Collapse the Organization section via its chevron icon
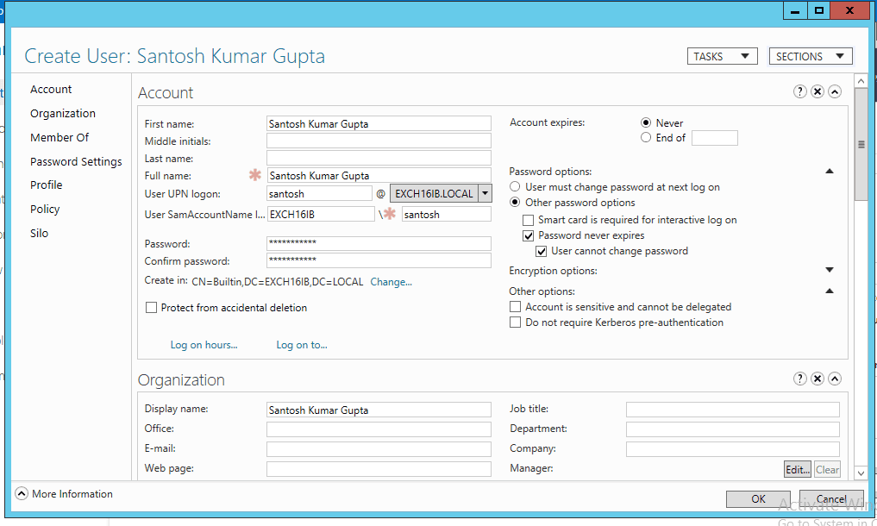877x526 pixels. (835, 379)
